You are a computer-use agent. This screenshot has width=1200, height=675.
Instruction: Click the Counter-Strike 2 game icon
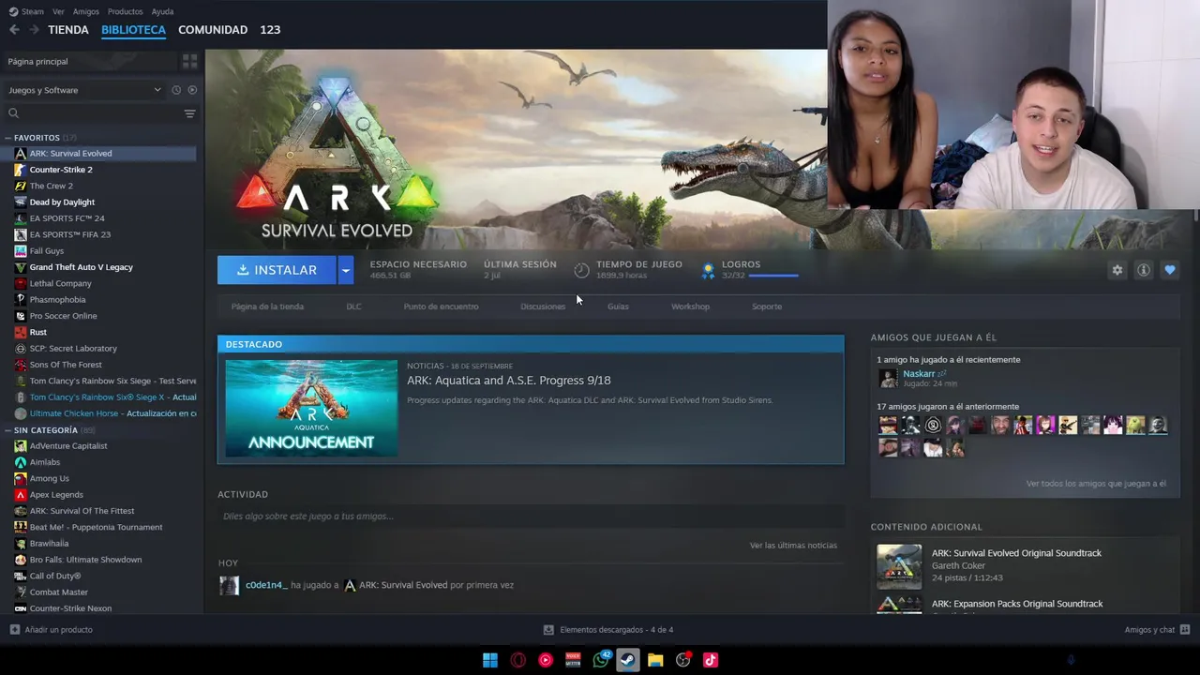pos(21,170)
